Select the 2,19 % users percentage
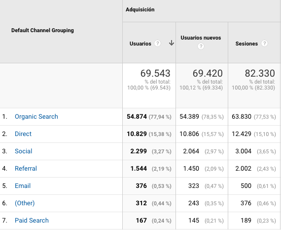Screen dimensions: 281x230 pyautogui.click(x=162, y=169)
